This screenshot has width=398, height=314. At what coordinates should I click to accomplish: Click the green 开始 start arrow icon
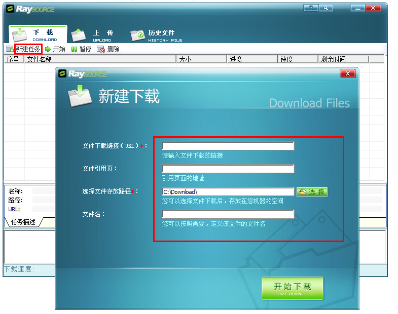pyautogui.click(x=48, y=49)
